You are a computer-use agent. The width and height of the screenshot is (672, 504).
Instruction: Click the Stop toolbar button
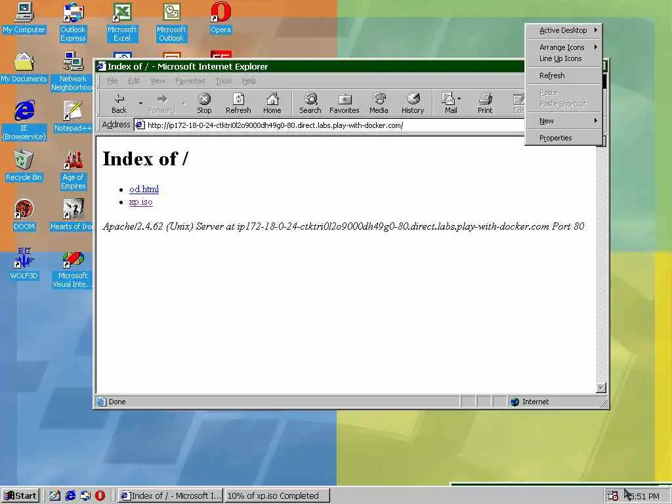[x=204, y=104]
